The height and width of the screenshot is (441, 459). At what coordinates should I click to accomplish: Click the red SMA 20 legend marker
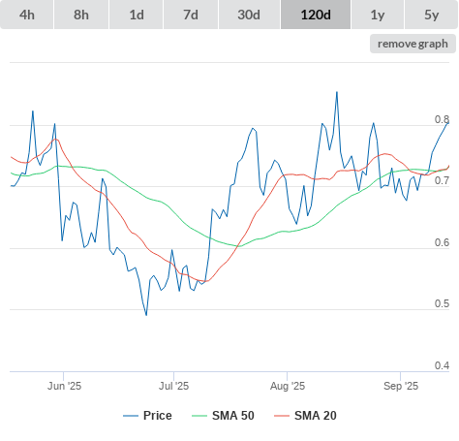(282, 416)
